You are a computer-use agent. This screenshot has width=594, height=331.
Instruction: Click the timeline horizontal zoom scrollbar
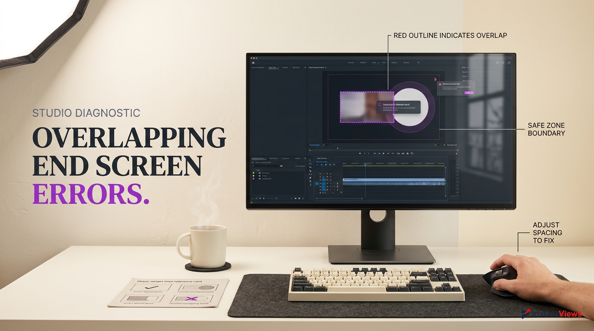(x=339, y=198)
